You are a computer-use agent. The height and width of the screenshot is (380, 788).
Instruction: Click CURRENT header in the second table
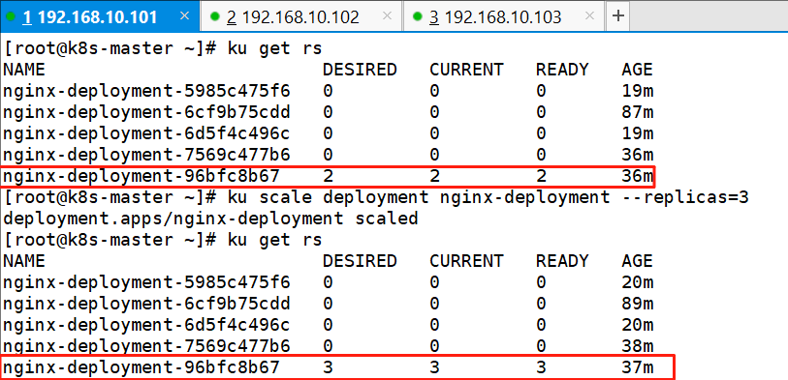pos(466,261)
